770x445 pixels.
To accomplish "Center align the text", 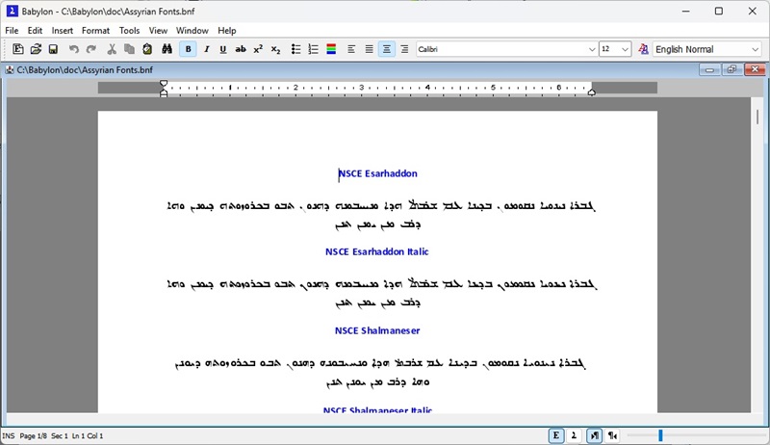I will click(x=387, y=49).
